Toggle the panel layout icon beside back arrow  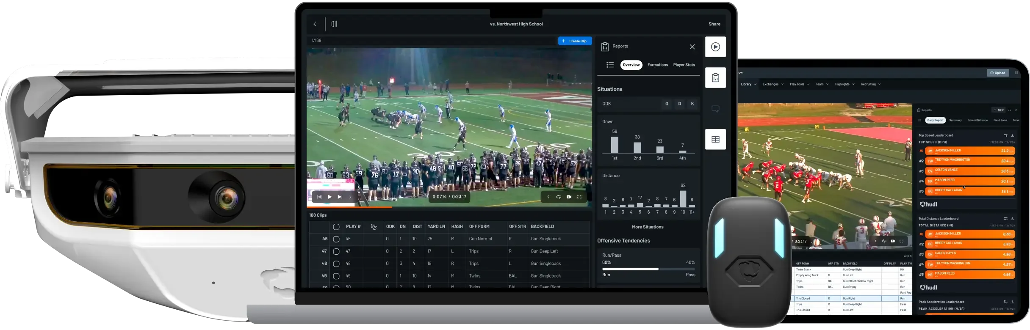(334, 24)
